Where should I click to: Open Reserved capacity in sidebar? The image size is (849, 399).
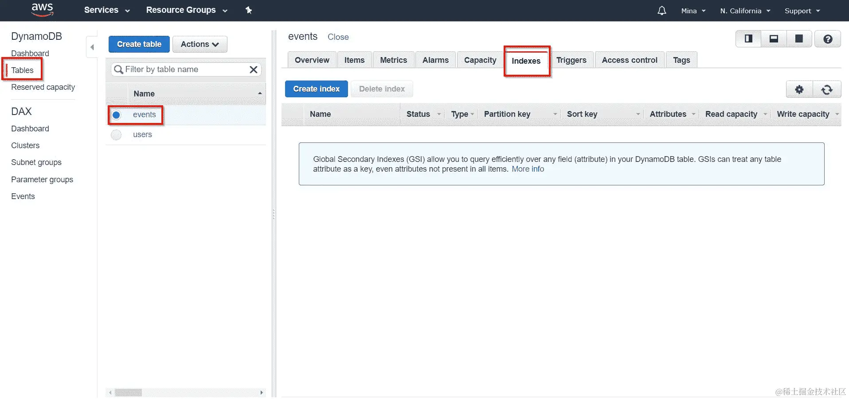click(x=43, y=87)
